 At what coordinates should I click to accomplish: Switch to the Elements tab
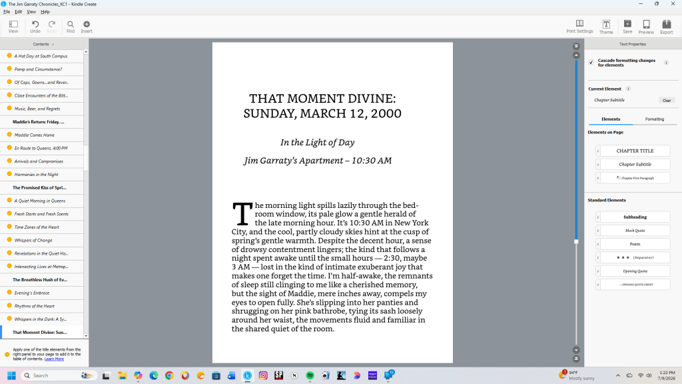pyautogui.click(x=611, y=119)
